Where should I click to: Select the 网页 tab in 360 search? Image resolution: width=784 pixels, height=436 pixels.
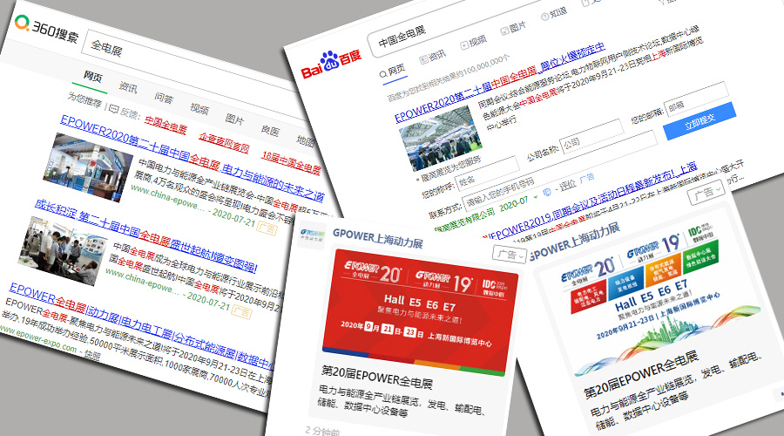(93, 77)
